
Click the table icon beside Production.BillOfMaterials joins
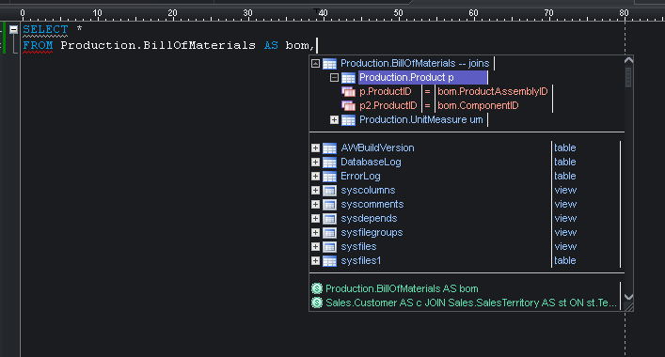[329, 64]
